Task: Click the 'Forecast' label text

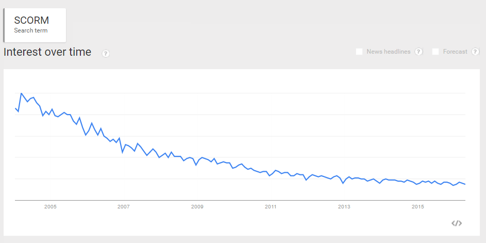Action: 455,52
